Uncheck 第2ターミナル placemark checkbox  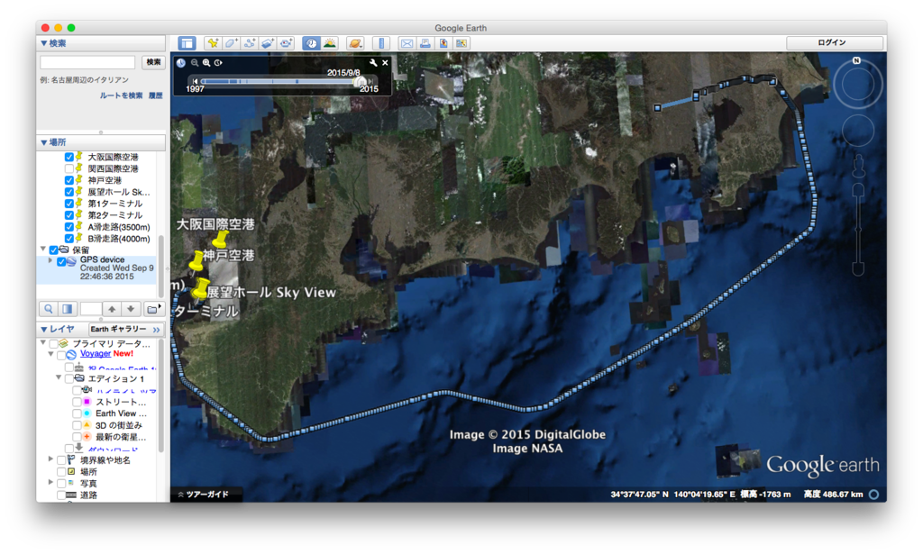click(x=69, y=215)
